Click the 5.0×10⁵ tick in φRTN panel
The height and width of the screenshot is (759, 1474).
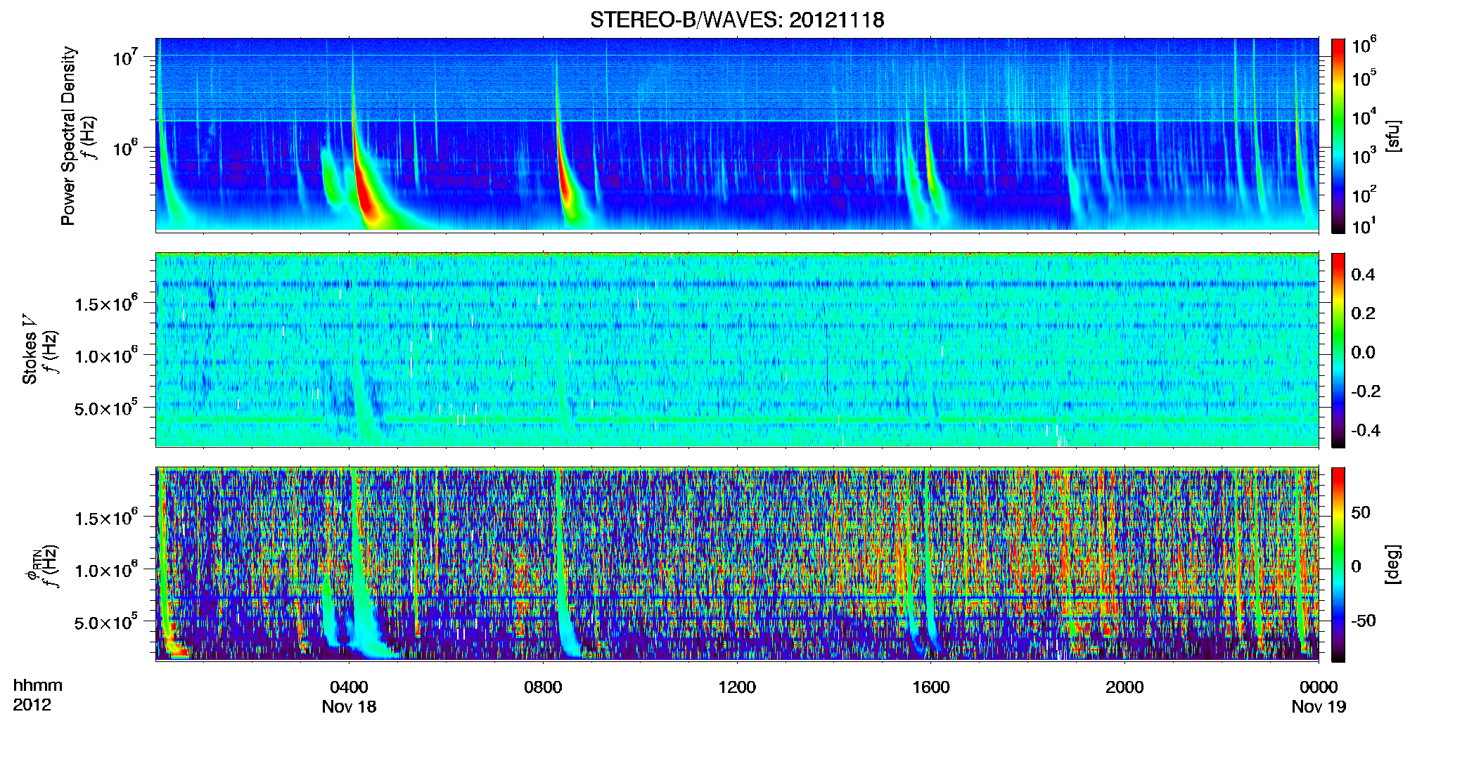106,623
